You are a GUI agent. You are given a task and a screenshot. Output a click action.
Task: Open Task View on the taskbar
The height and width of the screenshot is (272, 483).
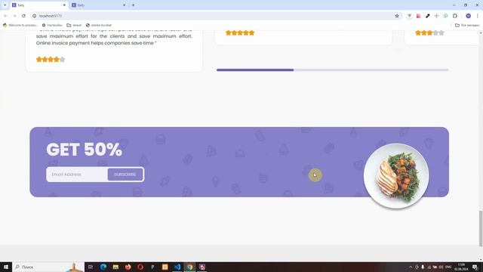point(91,267)
